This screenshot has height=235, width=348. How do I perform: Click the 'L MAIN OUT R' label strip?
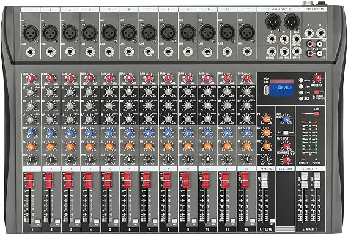click(x=280, y=9)
